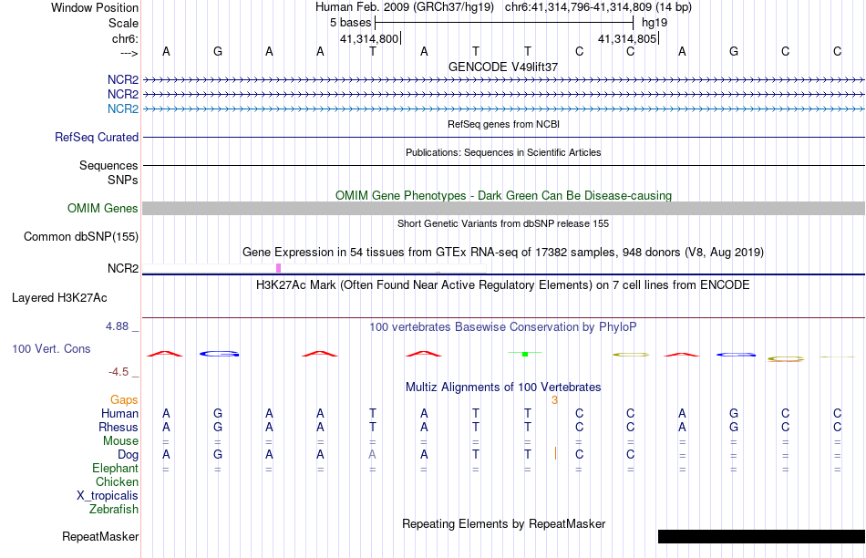
Task: Click the Layered H3K27Ac label
Action: (59, 298)
